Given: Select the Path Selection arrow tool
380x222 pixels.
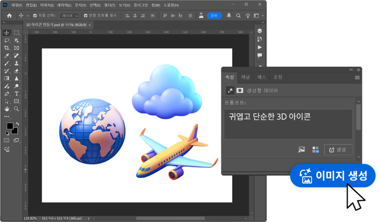Looking at the screenshot, I should [7, 101].
